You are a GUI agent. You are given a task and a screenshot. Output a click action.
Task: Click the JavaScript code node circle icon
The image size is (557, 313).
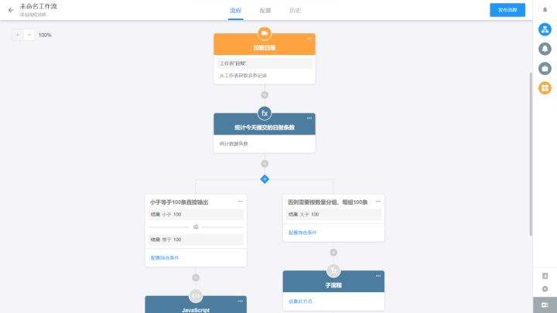[x=196, y=295]
